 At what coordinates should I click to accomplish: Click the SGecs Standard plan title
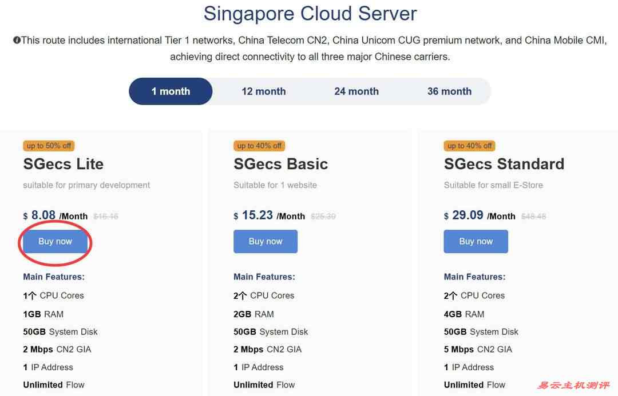click(504, 164)
